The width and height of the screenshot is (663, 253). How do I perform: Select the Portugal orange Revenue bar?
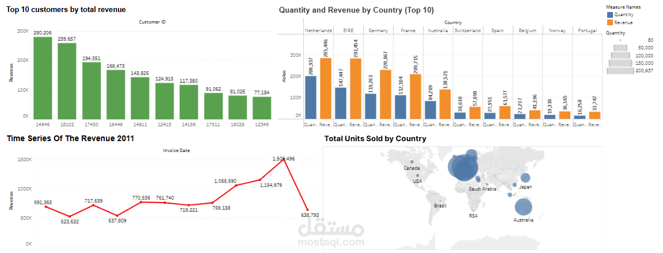coord(594,115)
